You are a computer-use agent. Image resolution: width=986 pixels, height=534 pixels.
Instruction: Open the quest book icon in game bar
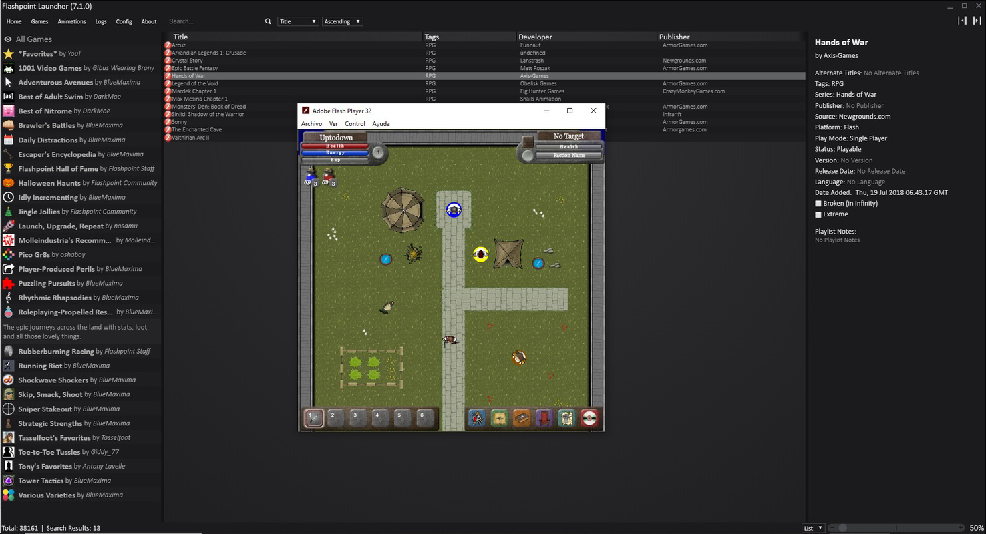pos(522,418)
